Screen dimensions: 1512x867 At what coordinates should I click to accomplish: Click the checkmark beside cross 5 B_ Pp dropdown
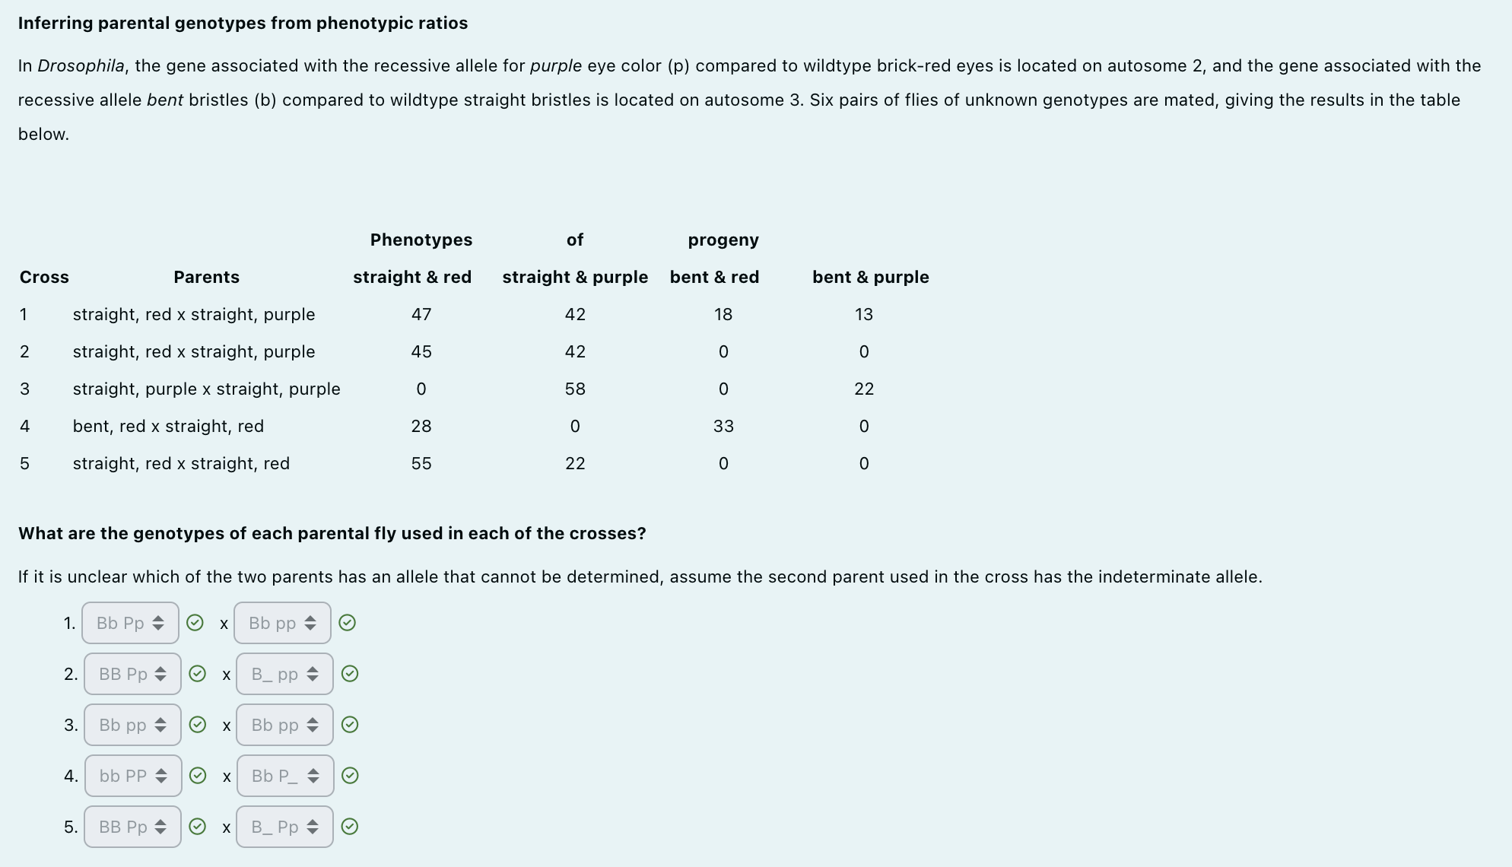350,827
